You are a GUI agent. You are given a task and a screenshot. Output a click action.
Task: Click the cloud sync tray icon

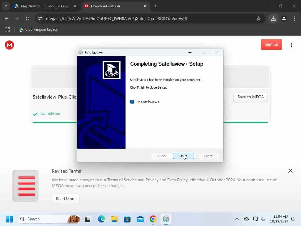[x=246, y=219]
